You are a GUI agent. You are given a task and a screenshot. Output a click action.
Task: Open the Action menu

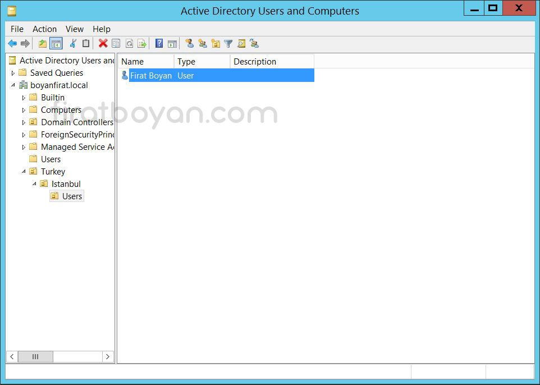pos(44,29)
